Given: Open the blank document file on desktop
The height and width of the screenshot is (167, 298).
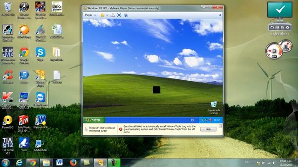Looking at the screenshot, I should click(57, 77).
